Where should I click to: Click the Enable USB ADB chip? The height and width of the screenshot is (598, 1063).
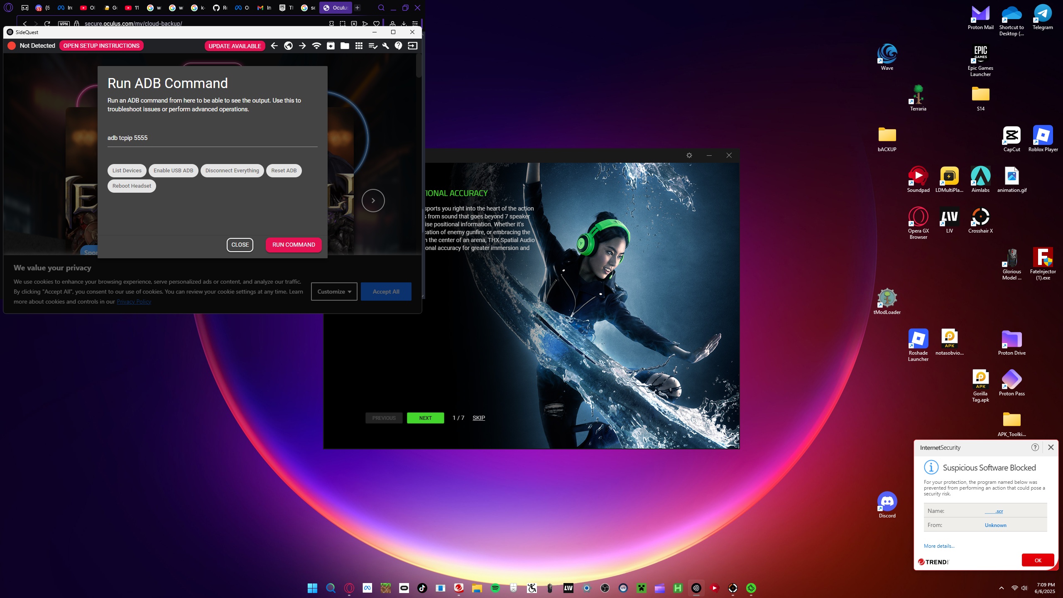(x=173, y=171)
